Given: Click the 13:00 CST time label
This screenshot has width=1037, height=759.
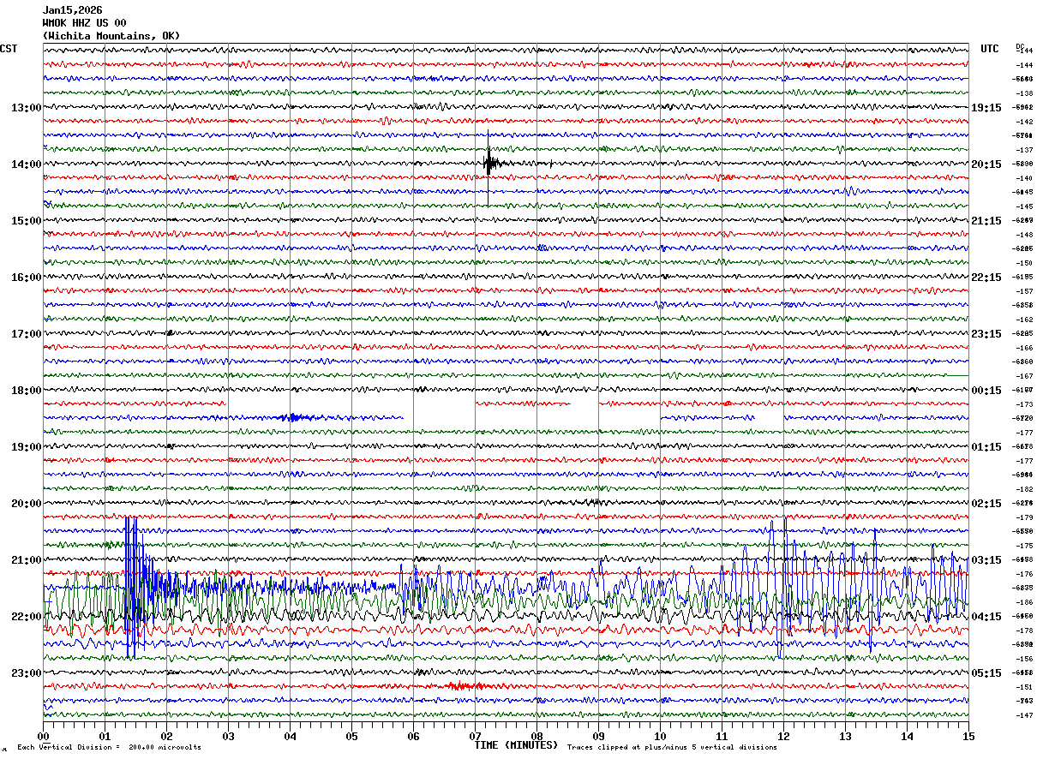Looking at the screenshot, I should pos(26,108).
